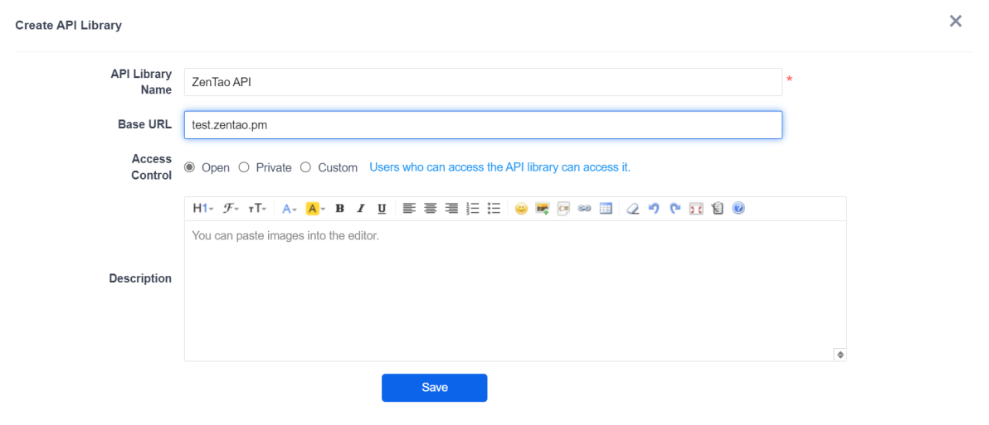
Task: Toggle italic formatting
Action: tap(361, 209)
